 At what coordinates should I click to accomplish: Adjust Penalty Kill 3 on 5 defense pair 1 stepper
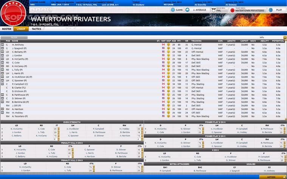click(x=94, y=167)
